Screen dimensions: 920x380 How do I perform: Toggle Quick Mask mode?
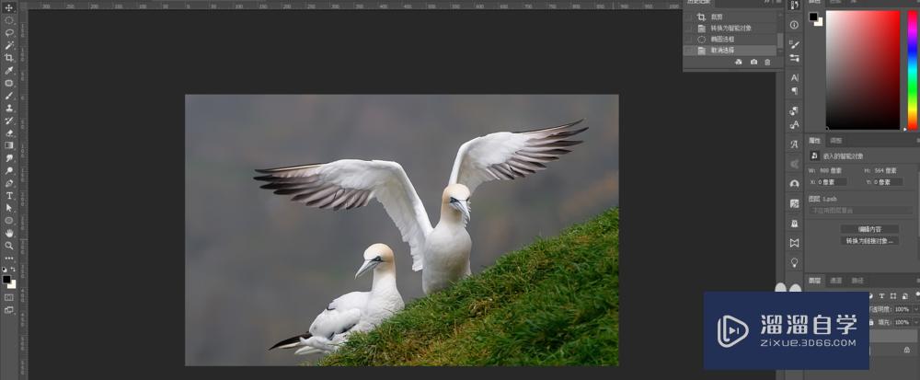click(x=9, y=297)
